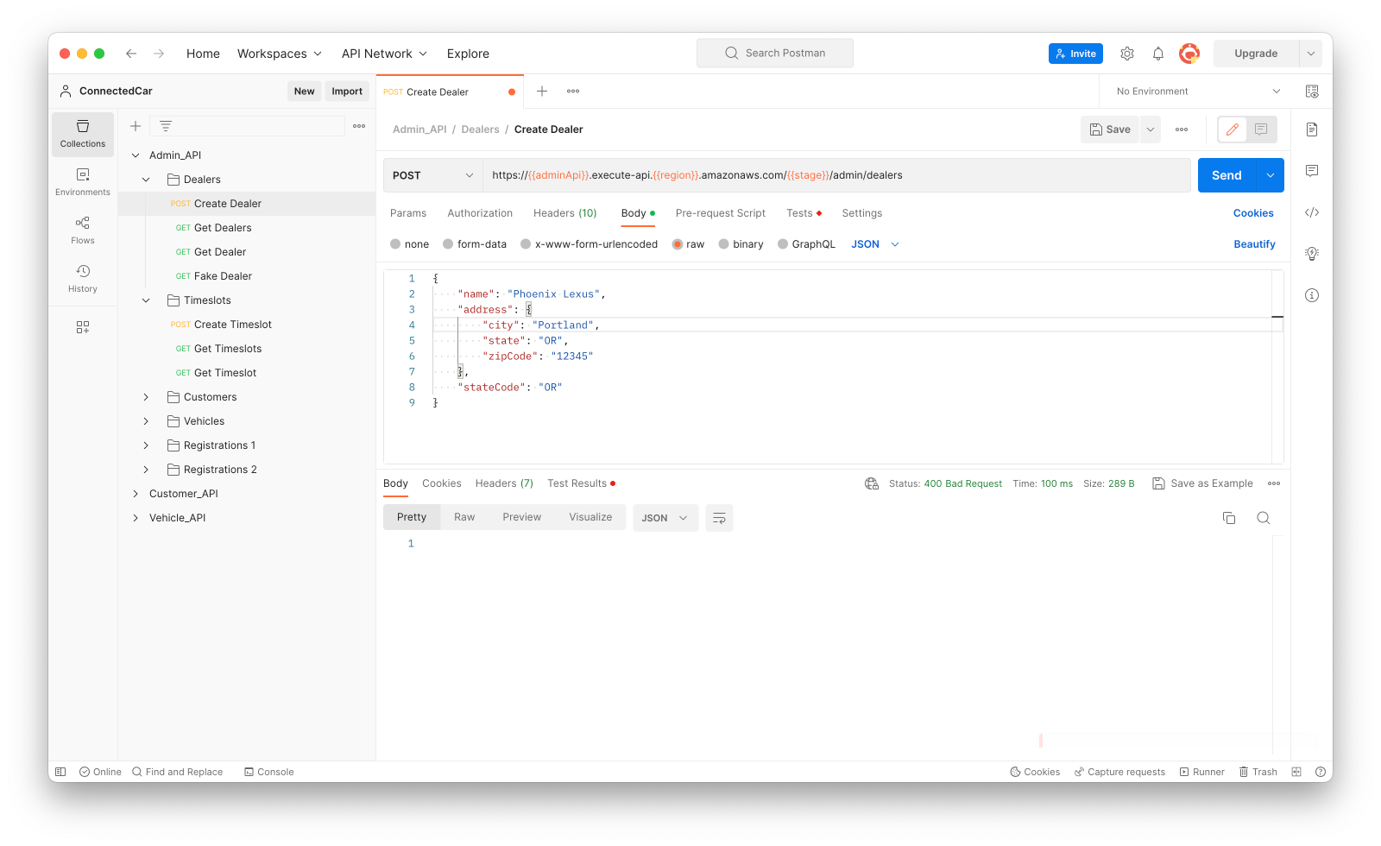1381x846 pixels.
Task: Open the JSON body format dropdown
Action: [875, 244]
